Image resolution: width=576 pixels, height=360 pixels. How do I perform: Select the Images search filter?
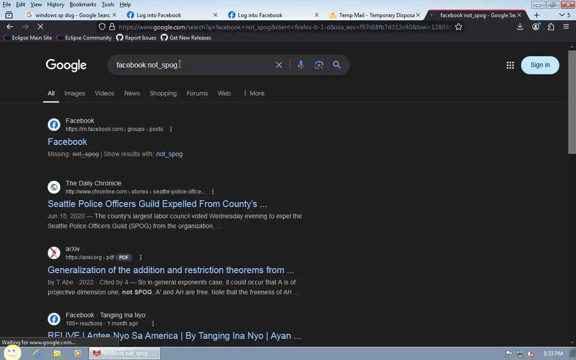pos(75,93)
